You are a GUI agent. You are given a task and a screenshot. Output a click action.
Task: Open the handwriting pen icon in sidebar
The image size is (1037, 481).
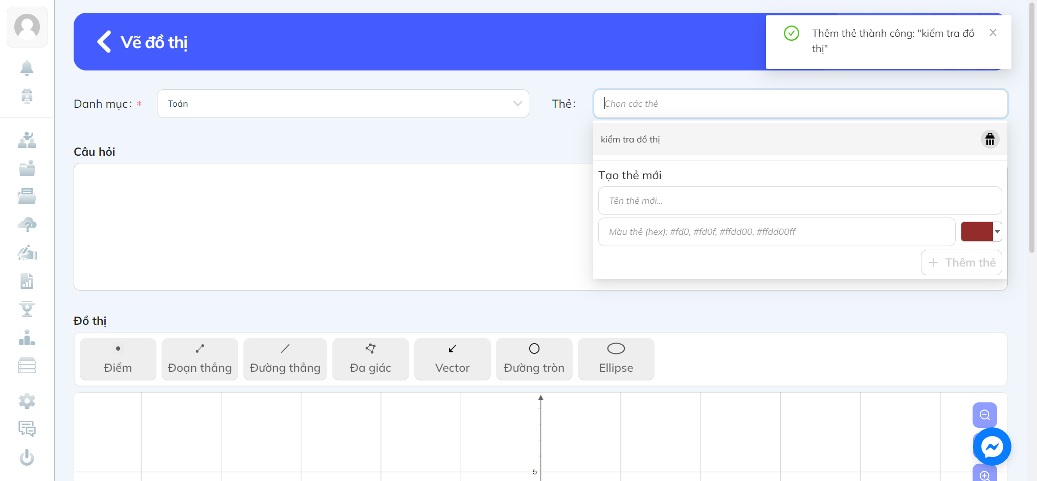(27, 253)
